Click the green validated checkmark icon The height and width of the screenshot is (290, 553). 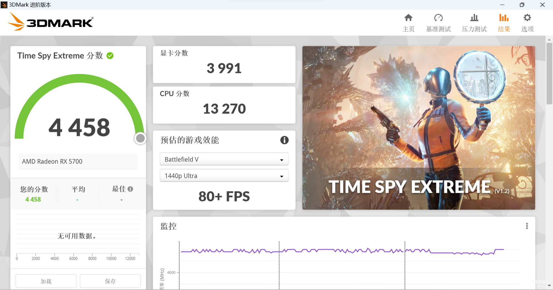pos(110,55)
